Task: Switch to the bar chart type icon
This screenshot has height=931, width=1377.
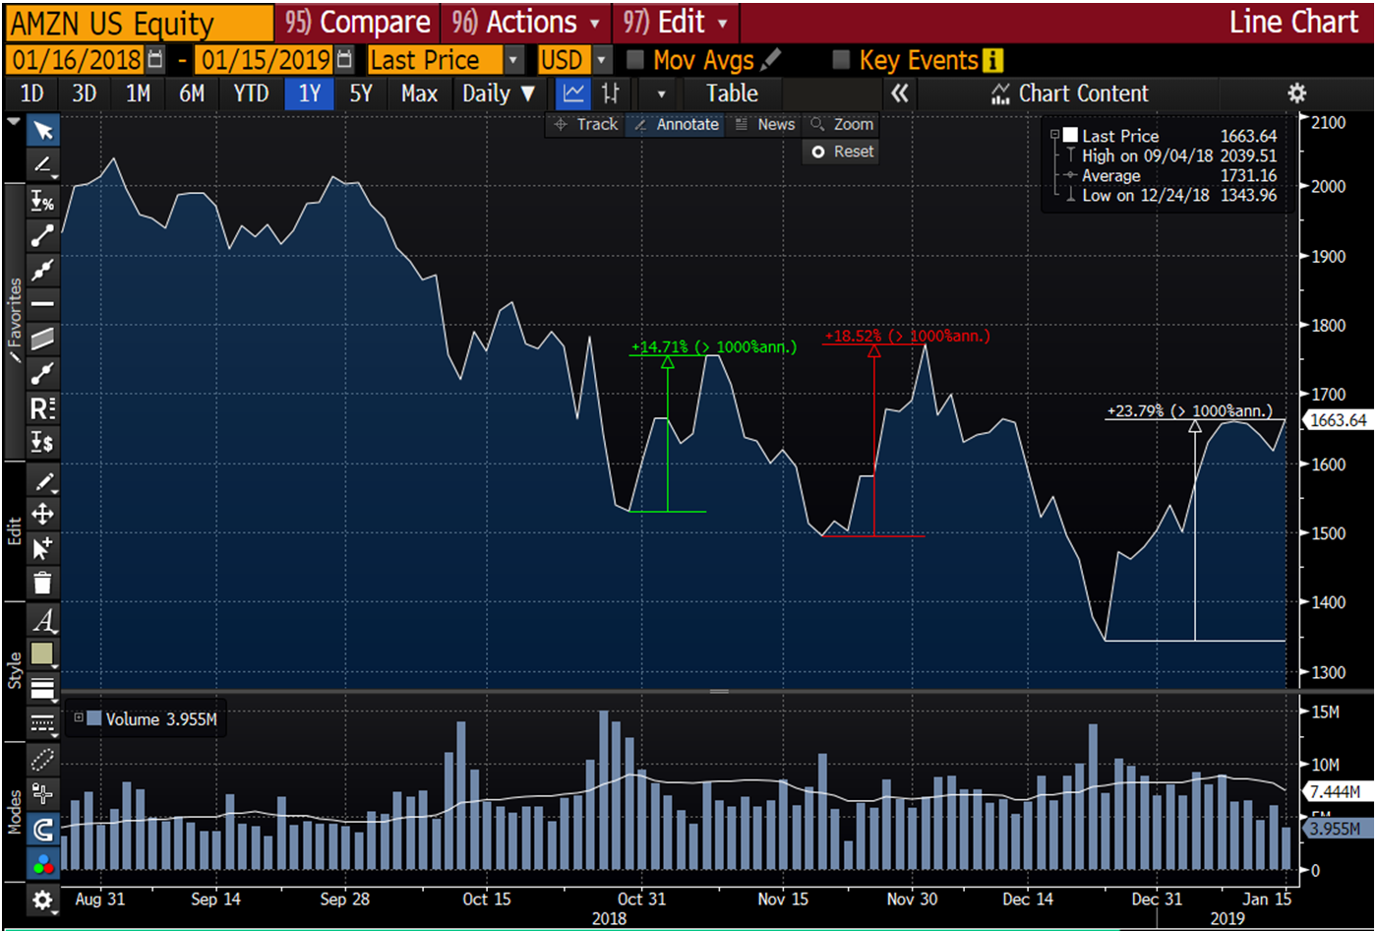Action: 611,94
